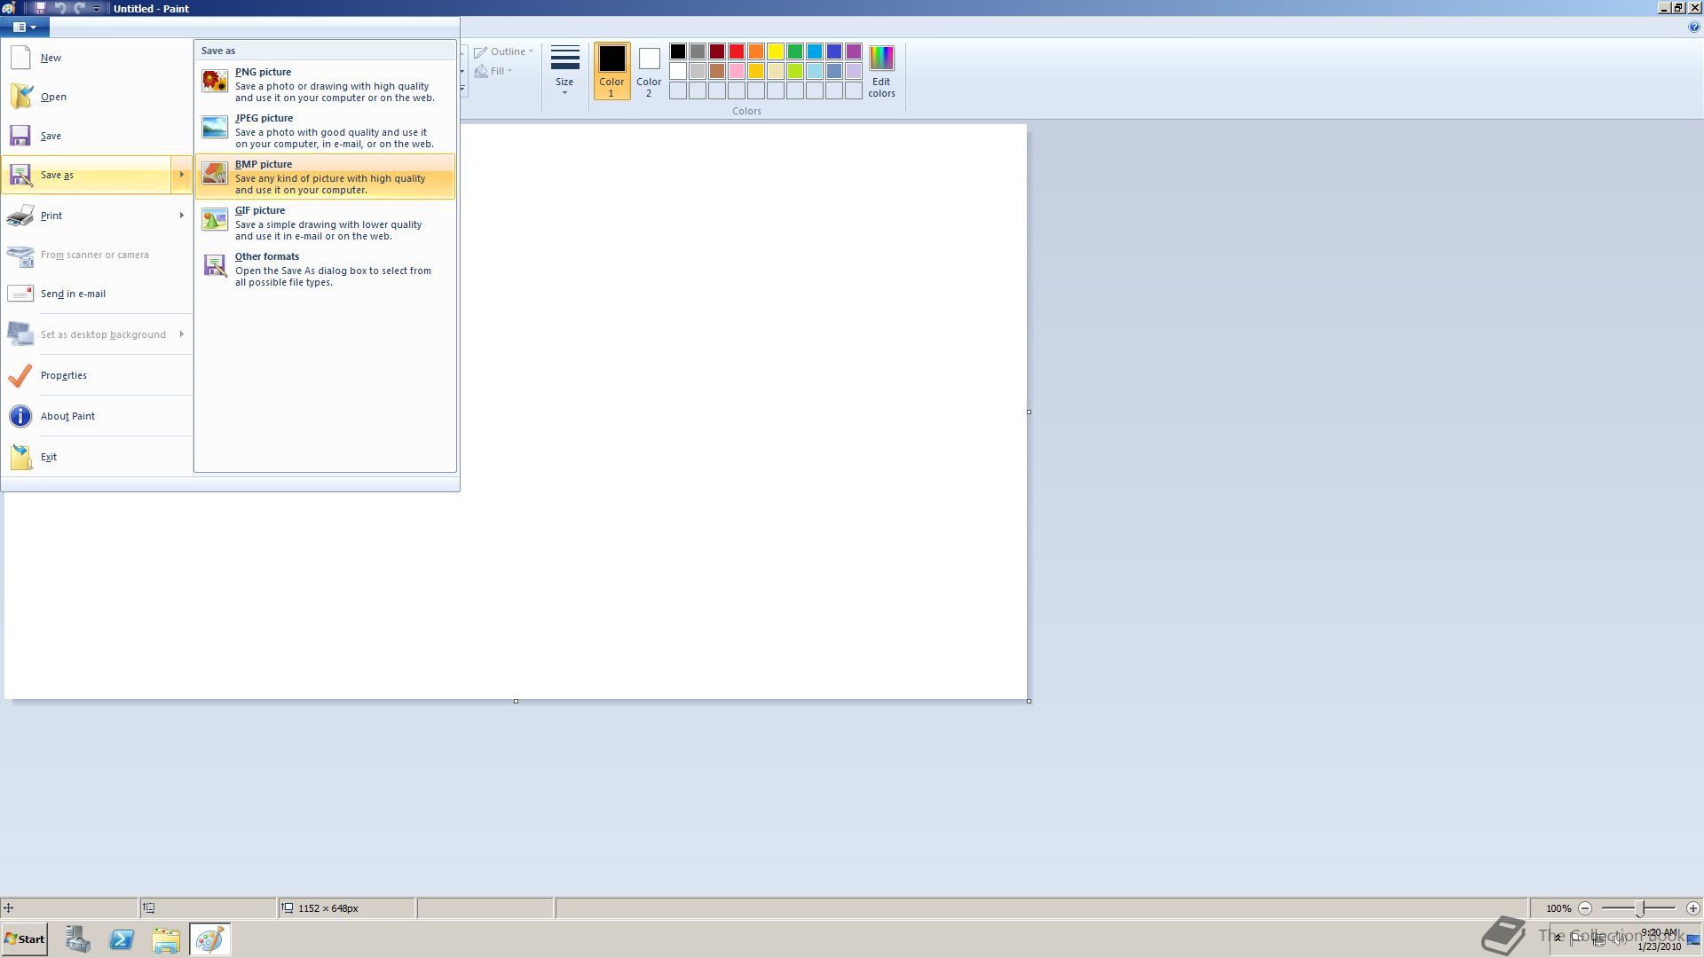The height and width of the screenshot is (958, 1704).
Task: Click the Print printer icon
Action: click(x=20, y=216)
